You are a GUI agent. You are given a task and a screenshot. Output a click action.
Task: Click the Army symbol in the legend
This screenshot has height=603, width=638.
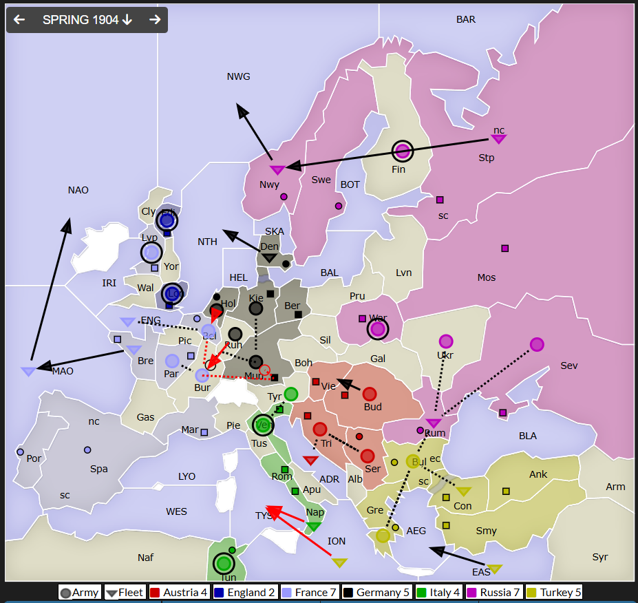(65, 593)
